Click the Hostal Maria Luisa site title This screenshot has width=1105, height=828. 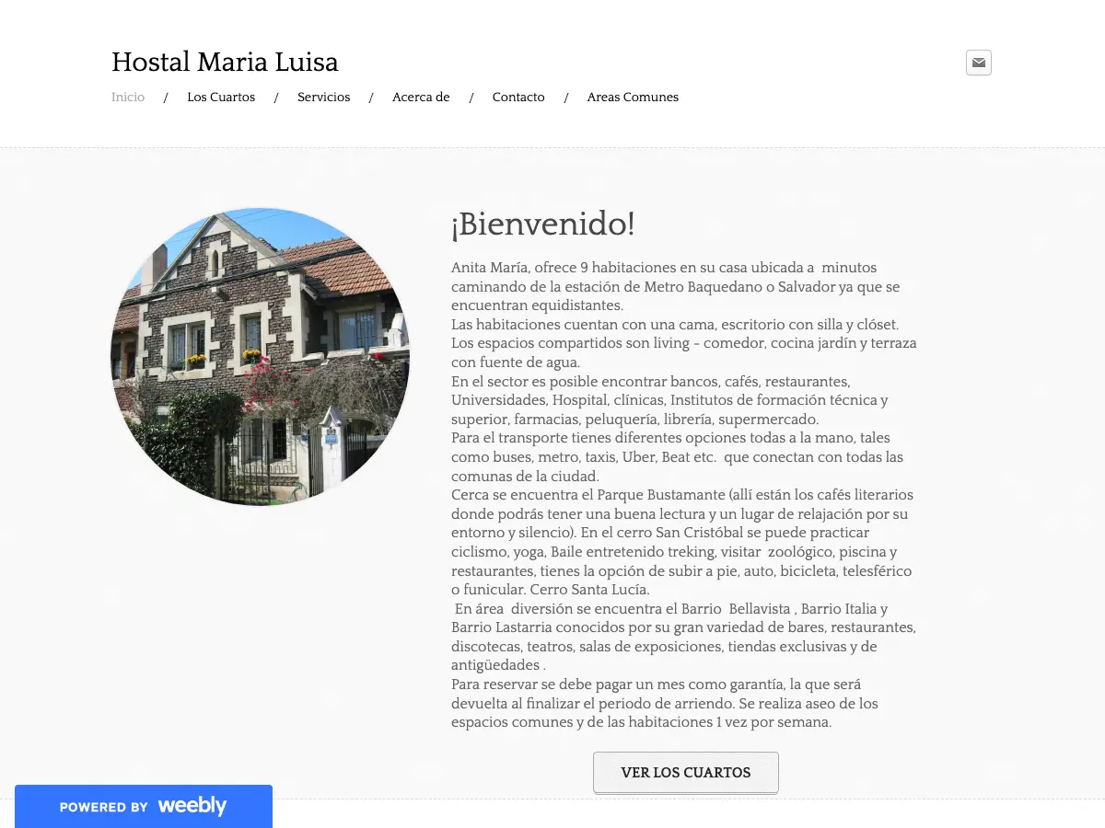[225, 62]
